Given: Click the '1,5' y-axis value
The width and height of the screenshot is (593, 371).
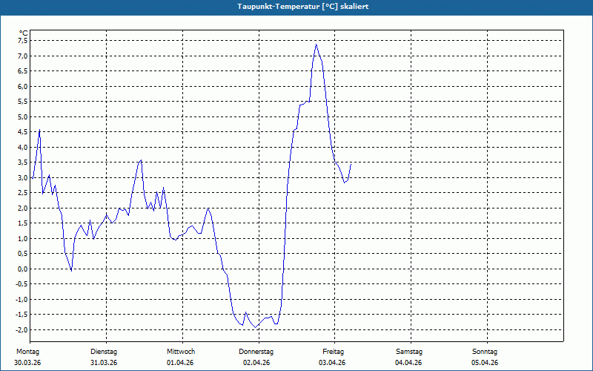Looking at the screenshot, I should tap(23, 223).
